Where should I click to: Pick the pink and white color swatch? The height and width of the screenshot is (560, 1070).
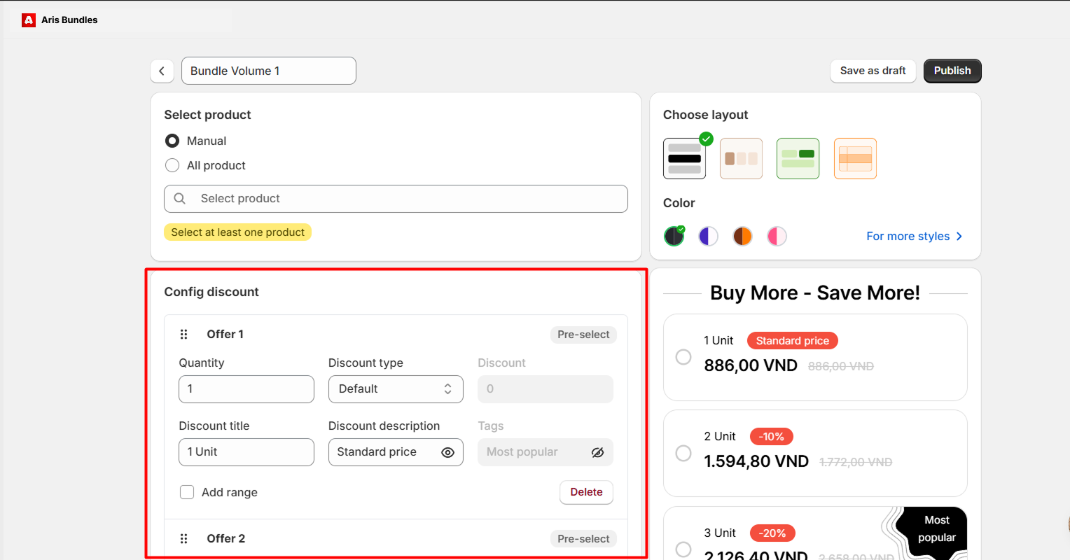(777, 237)
